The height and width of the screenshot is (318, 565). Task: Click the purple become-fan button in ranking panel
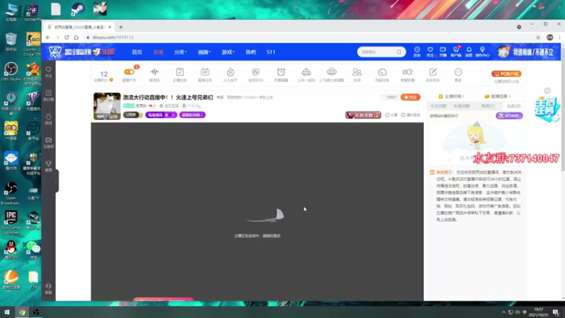point(509,116)
